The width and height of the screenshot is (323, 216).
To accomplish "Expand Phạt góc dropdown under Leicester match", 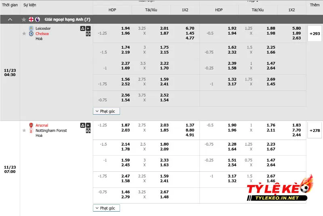I will (x=107, y=111).
